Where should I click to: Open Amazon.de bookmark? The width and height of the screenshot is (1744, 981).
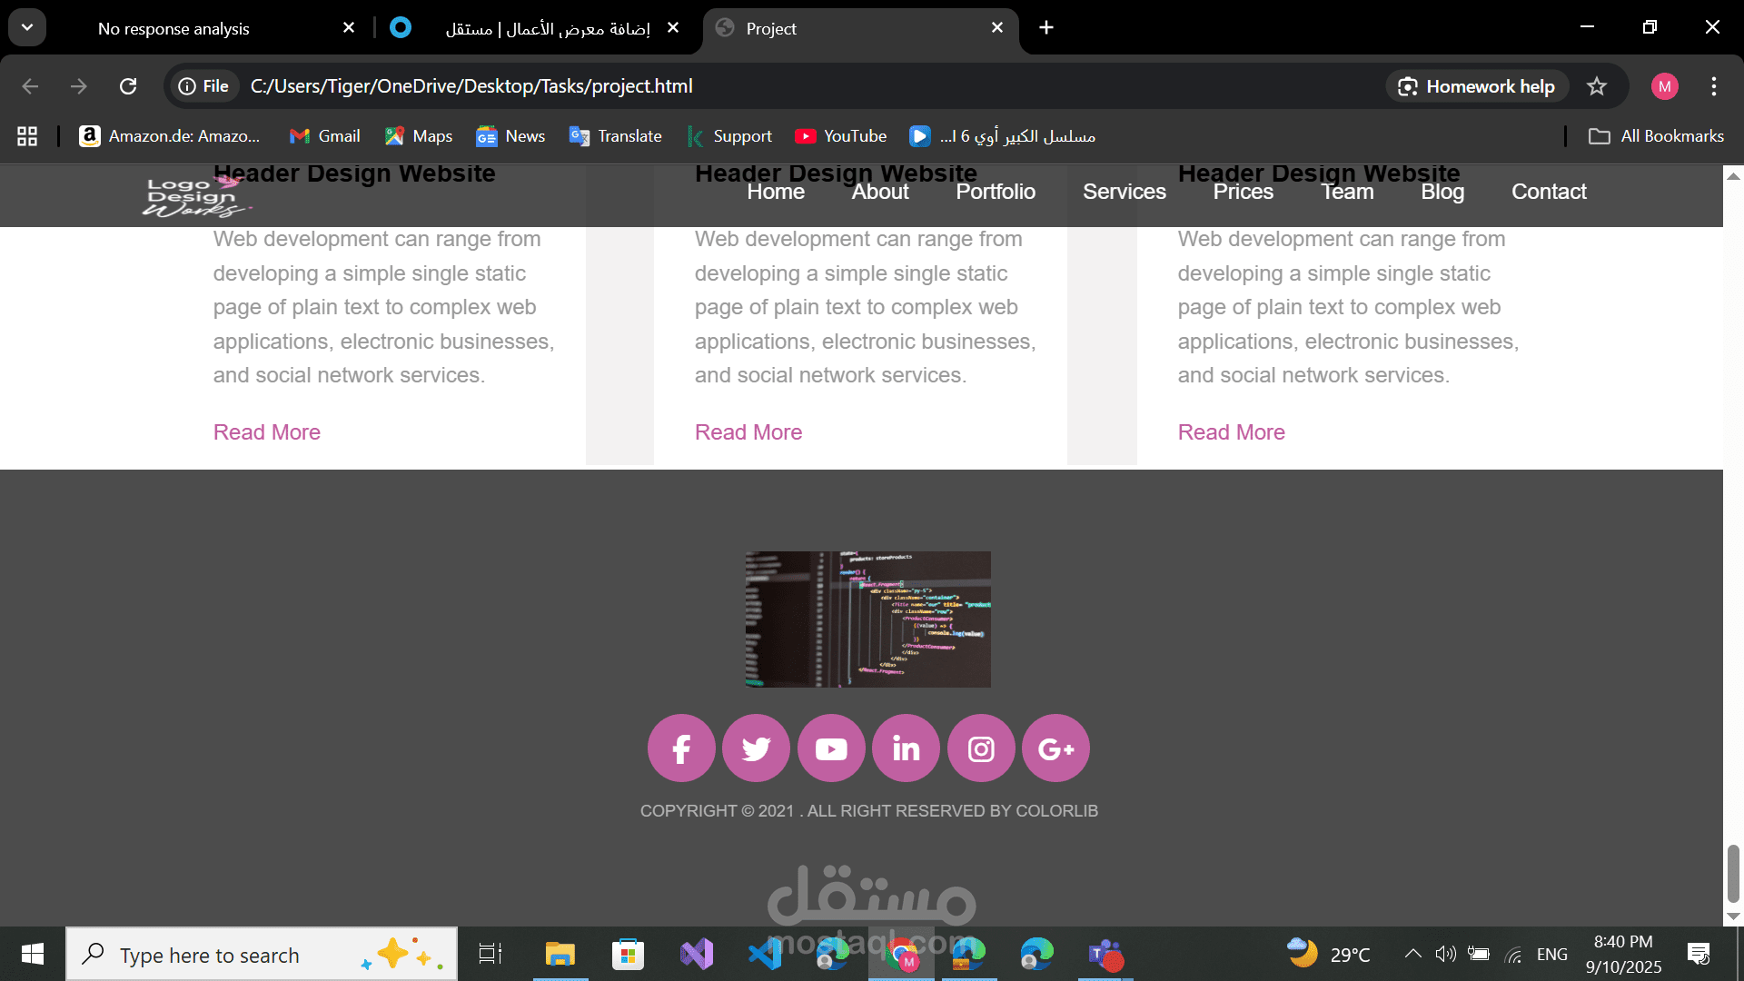[170, 136]
